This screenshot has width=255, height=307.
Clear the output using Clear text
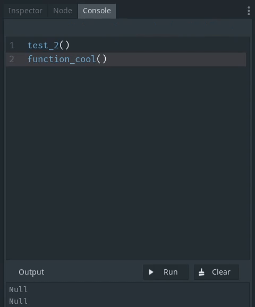[221, 272]
